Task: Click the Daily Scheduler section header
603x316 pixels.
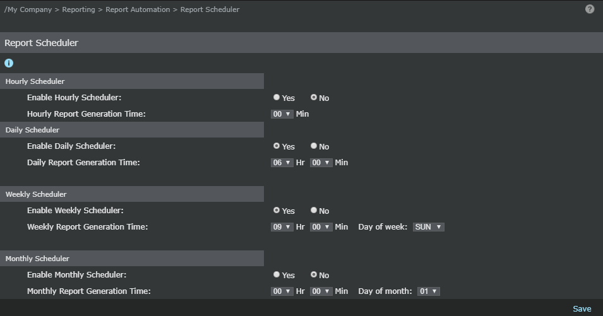Action: coord(132,130)
